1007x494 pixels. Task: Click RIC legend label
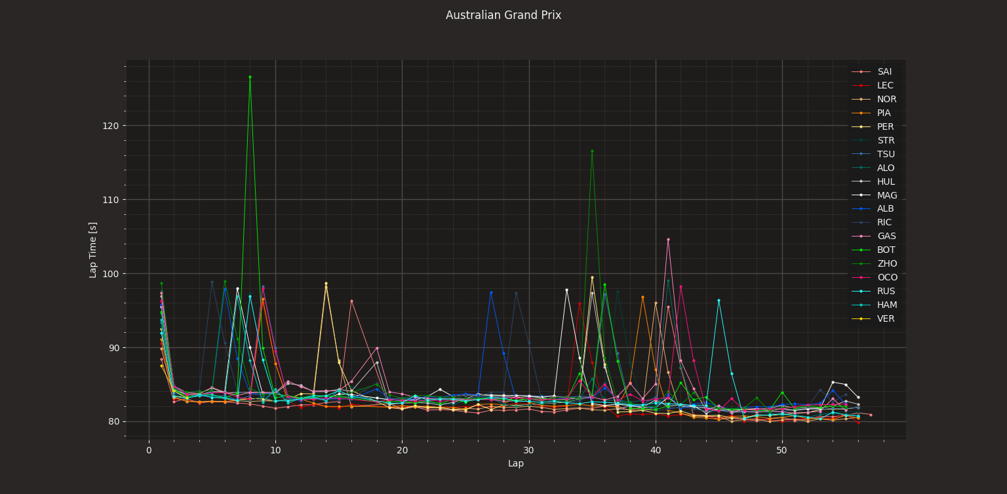pos(884,223)
